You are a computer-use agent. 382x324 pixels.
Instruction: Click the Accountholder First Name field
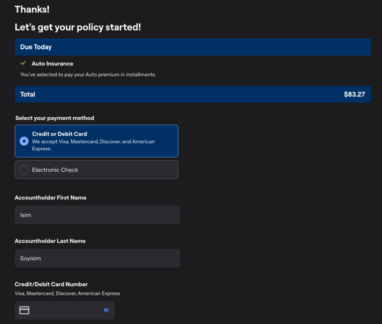click(x=97, y=215)
